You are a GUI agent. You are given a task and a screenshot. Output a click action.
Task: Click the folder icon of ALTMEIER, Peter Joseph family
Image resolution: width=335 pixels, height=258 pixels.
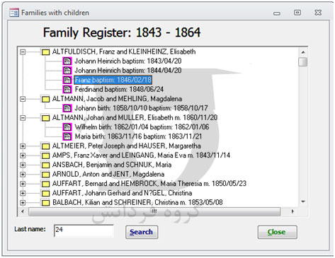(45, 146)
